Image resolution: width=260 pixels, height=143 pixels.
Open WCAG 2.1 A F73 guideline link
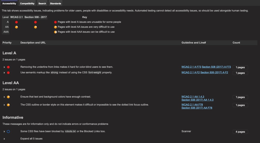coord(191,67)
